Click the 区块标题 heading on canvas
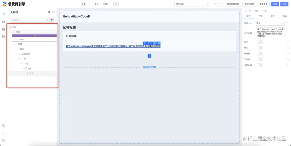The width and height of the screenshot is (291, 146). pyautogui.click(x=71, y=36)
